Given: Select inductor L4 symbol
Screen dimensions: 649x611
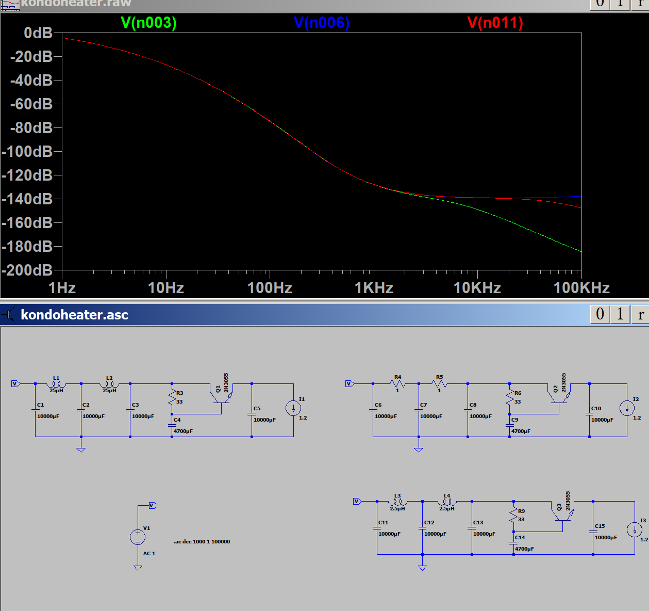Looking at the screenshot, I should point(447,502).
